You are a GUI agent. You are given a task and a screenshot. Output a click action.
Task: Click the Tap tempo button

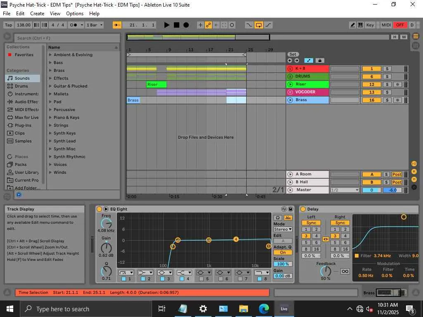9,25
